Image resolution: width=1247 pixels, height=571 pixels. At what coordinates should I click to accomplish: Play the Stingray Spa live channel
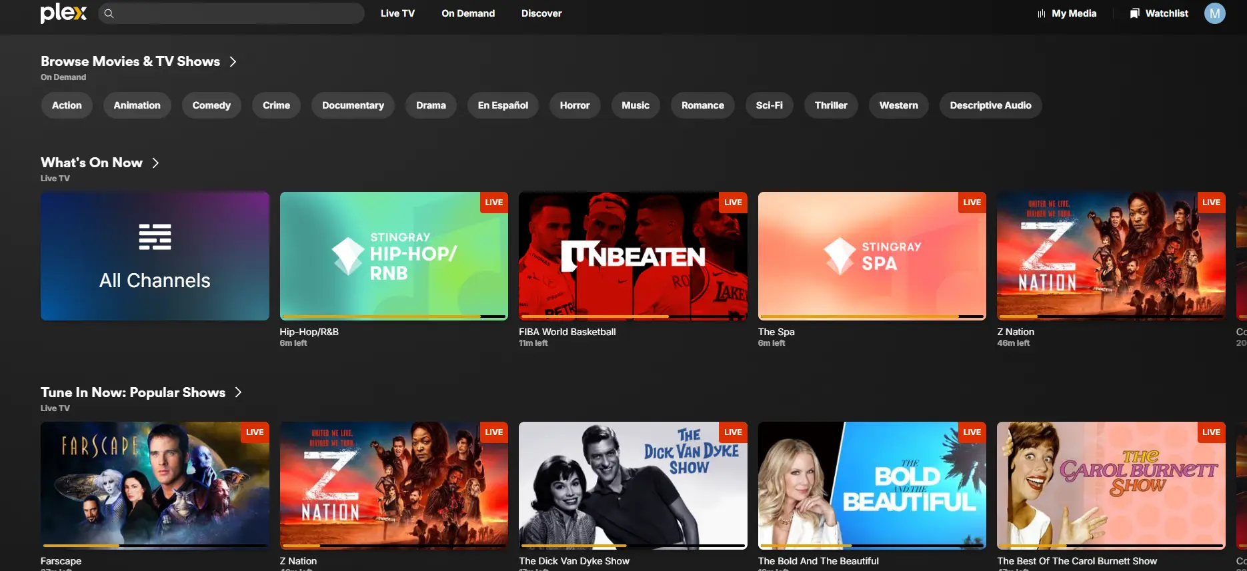(x=872, y=256)
